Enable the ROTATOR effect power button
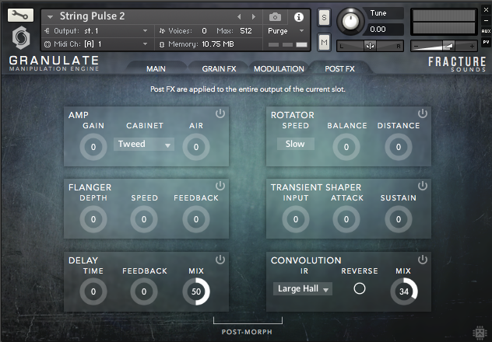This screenshot has height=342, width=492. pos(422,113)
